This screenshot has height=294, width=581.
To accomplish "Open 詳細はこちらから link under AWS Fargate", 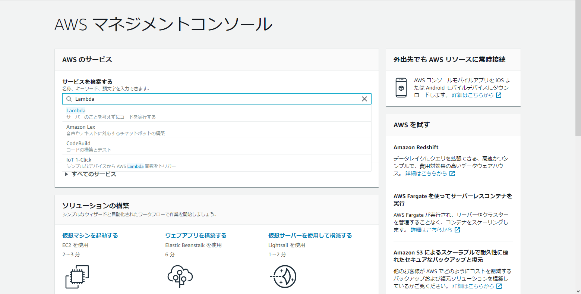I will [431, 230].
